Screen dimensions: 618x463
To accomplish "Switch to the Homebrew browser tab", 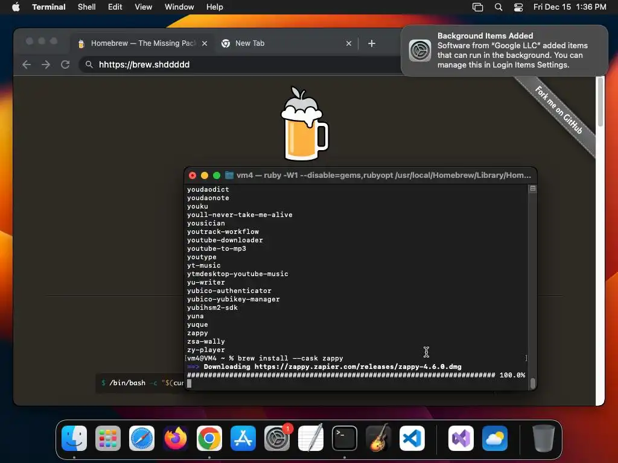I will click(x=143, y=43).
